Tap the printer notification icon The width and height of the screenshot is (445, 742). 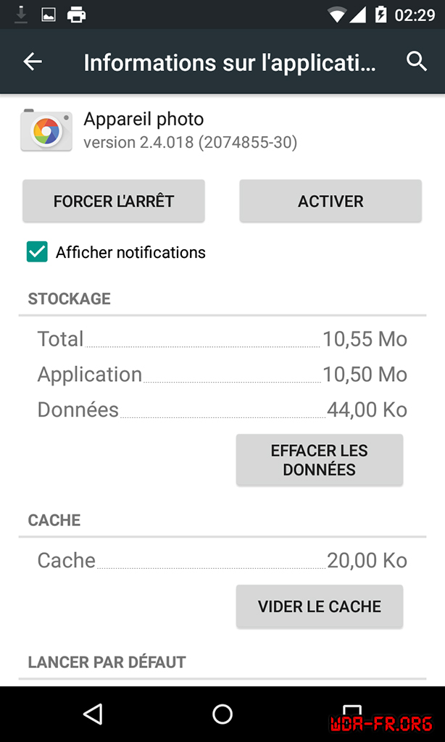[x=76, y=14]
